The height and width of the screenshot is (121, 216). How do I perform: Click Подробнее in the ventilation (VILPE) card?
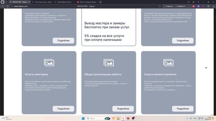[183, 41]
